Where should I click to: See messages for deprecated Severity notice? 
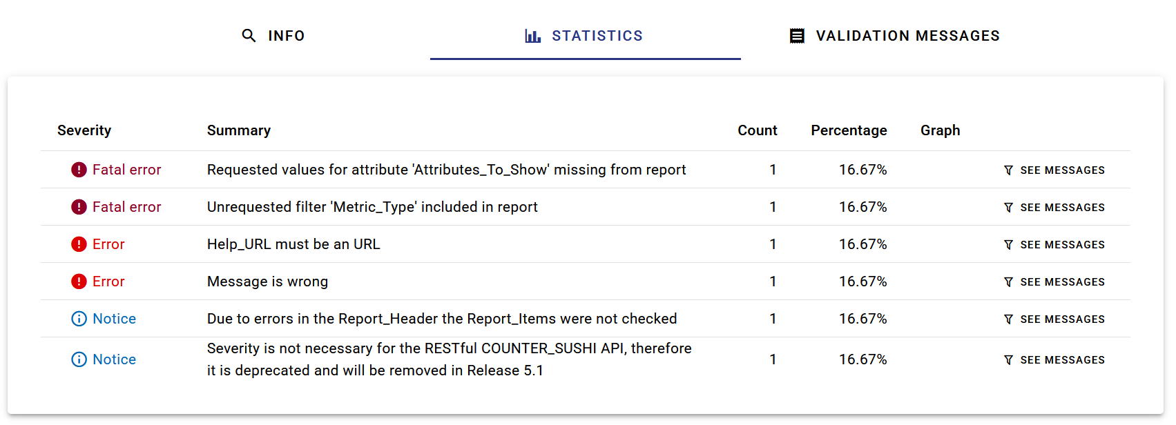pyautogui.click(x=1054, y=360)
